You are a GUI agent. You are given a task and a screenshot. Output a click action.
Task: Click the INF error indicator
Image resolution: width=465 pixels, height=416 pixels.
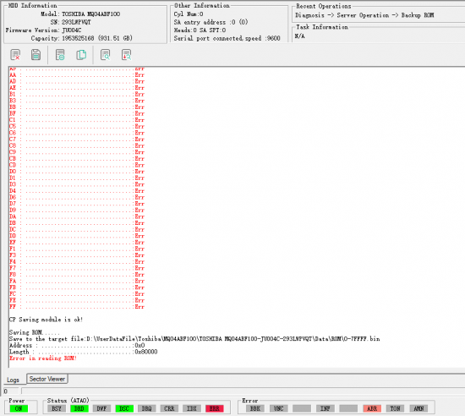[325, 408]
